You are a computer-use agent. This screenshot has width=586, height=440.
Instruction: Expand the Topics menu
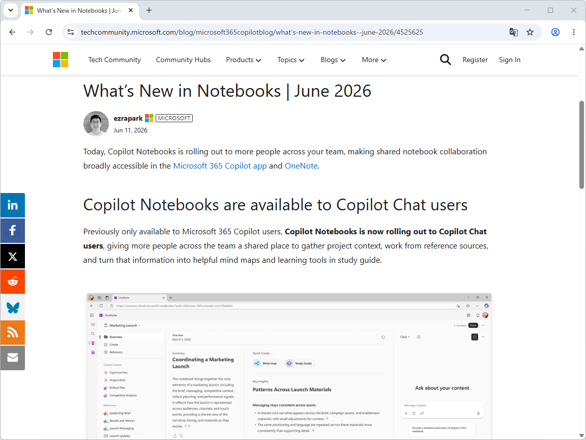[x=291, y=60]
